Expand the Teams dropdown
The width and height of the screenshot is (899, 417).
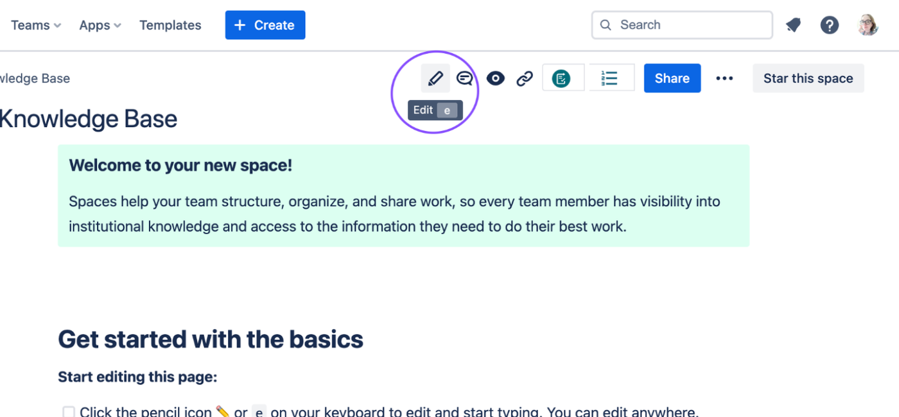pyautogui.click(x=36, y=25)
